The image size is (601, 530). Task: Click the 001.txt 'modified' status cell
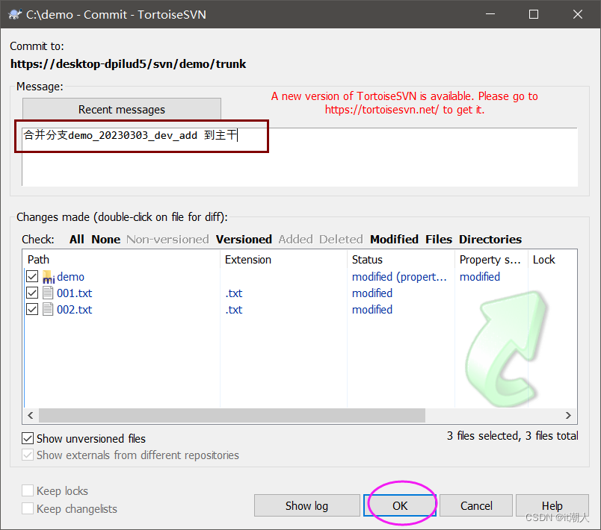[x=372, y=293]
